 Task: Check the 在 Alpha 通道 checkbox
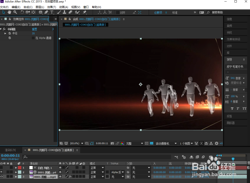point(33,38)
